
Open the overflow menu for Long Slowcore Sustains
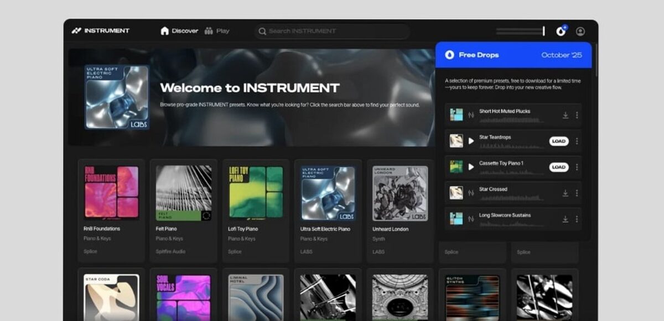[577, 218]
